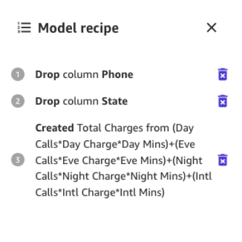Delete the Drop column Phone step
Image resolution: width=242 pixels, height=242 pixels.
[x=223, y=75]
